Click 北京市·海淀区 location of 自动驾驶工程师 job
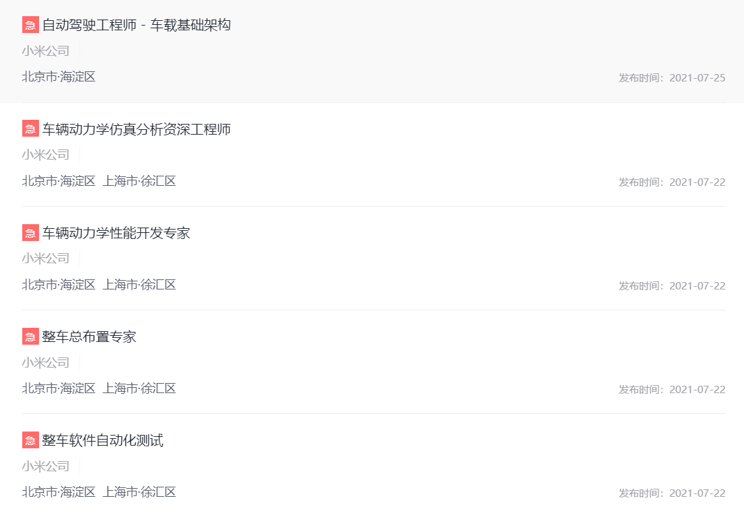Screen dimensions: 744x517 point(59,77)
